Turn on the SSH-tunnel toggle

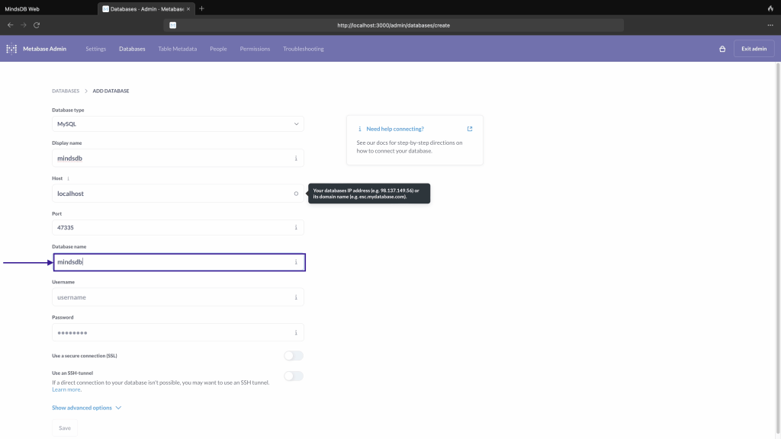[x=293, y=376]
